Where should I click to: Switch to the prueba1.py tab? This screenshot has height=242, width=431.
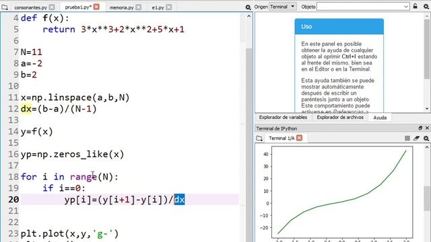[x=78, y=7]
